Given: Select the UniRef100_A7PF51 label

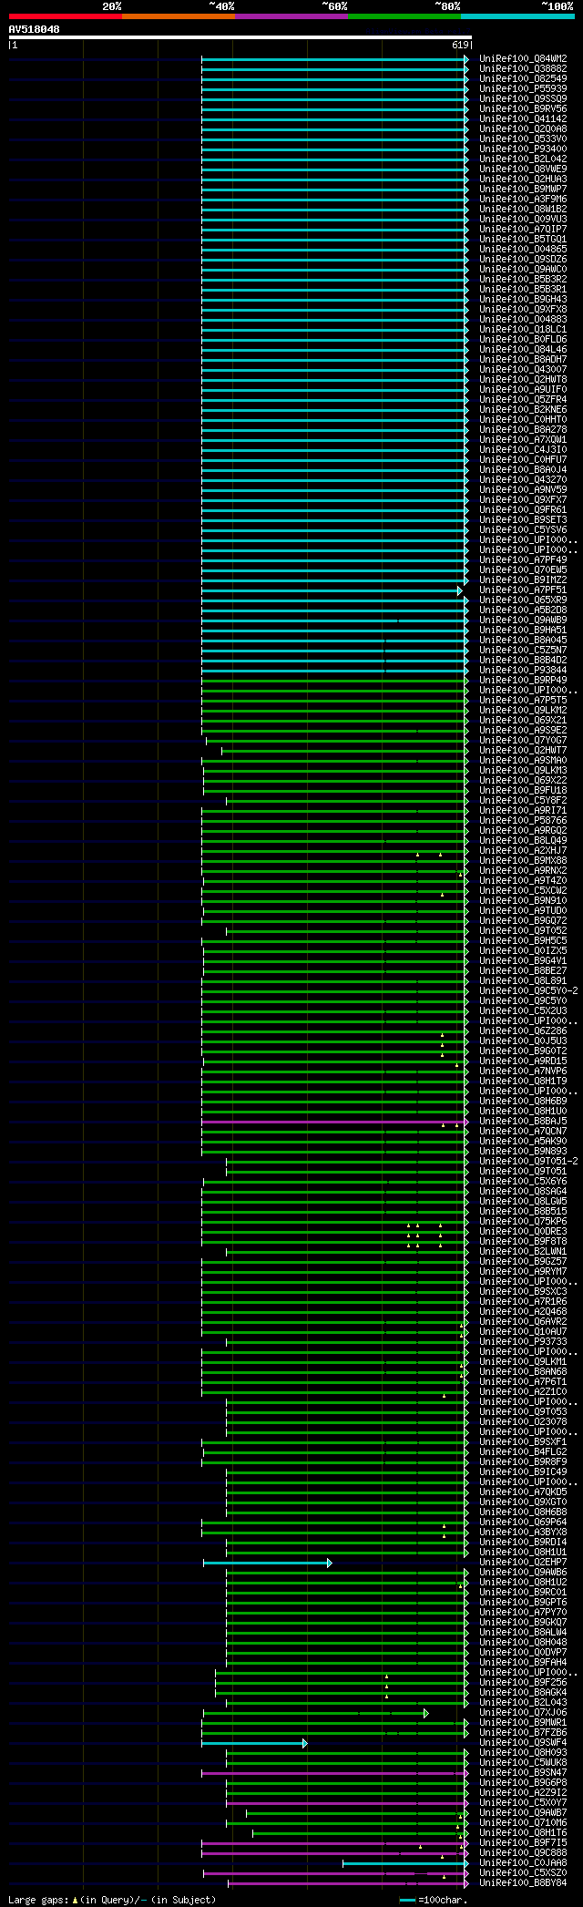Looking at the screenshot, I should 523,590.
